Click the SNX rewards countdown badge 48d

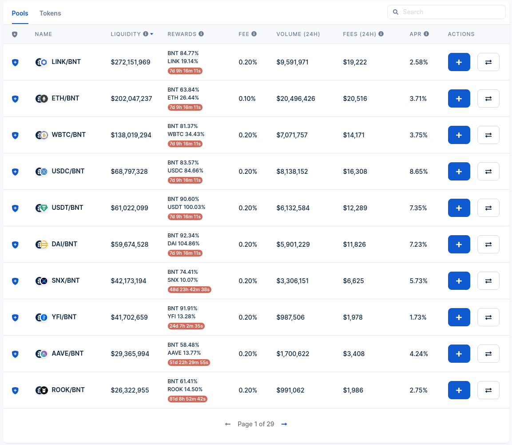(189, 290)
